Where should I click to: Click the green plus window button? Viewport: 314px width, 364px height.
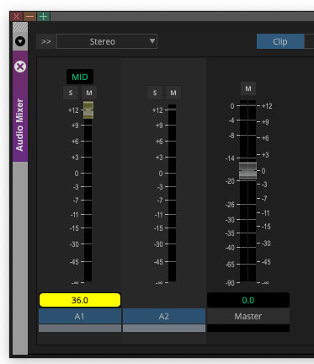coord(43,17)
